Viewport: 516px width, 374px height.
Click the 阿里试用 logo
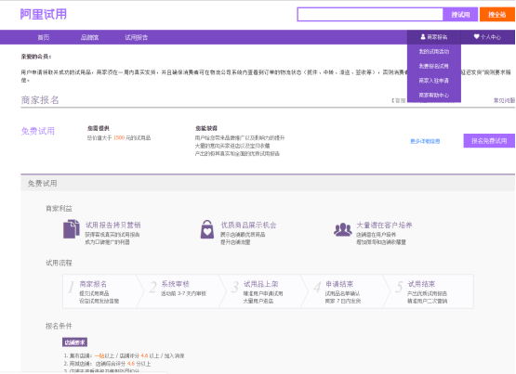(x=44, y=15)
